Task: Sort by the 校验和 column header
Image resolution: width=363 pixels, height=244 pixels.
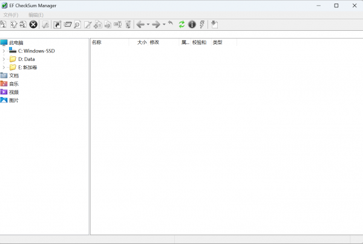Action: click(201, 42)
